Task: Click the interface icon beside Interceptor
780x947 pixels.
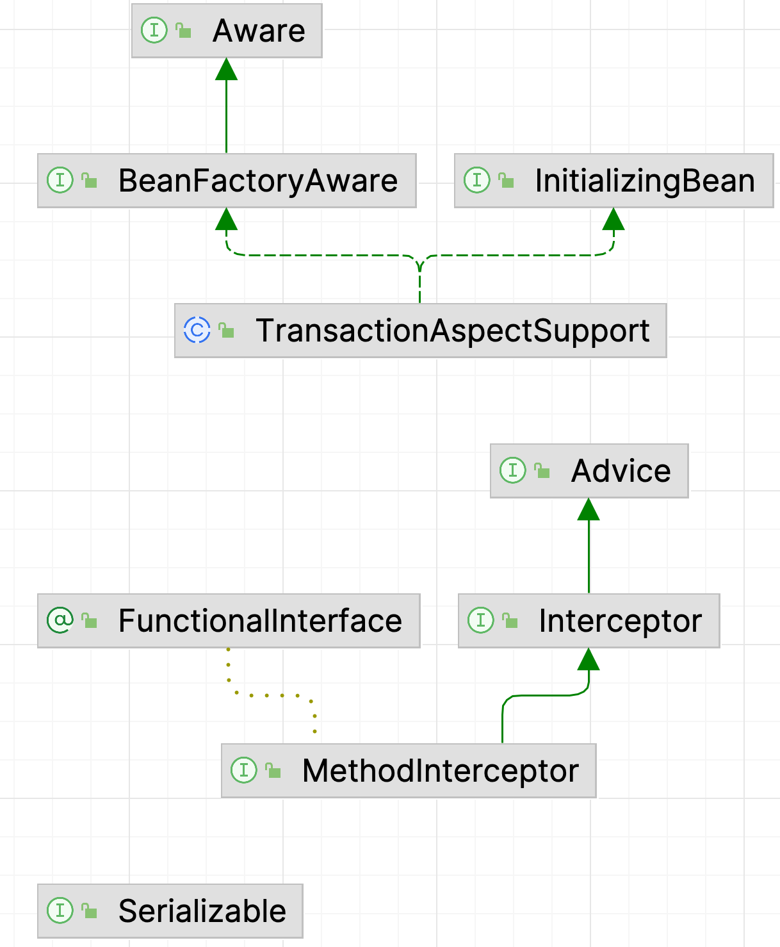Action: (x=480, y=620)
